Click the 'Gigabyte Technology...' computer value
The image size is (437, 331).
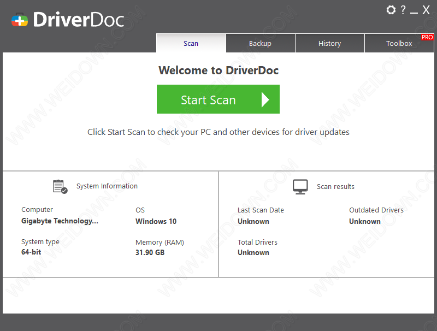60,221
